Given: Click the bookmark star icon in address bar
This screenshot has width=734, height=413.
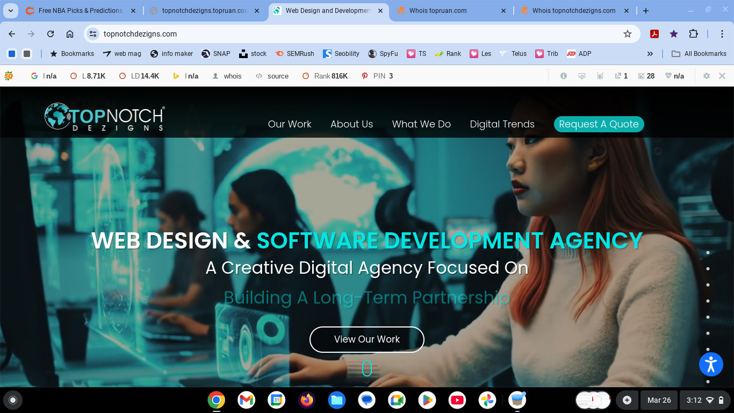Looking at the screenshot, I should (x=627, y=34).
